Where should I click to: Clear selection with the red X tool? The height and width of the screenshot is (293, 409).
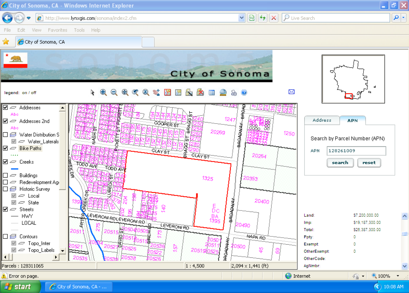click(x=200, y=92)
